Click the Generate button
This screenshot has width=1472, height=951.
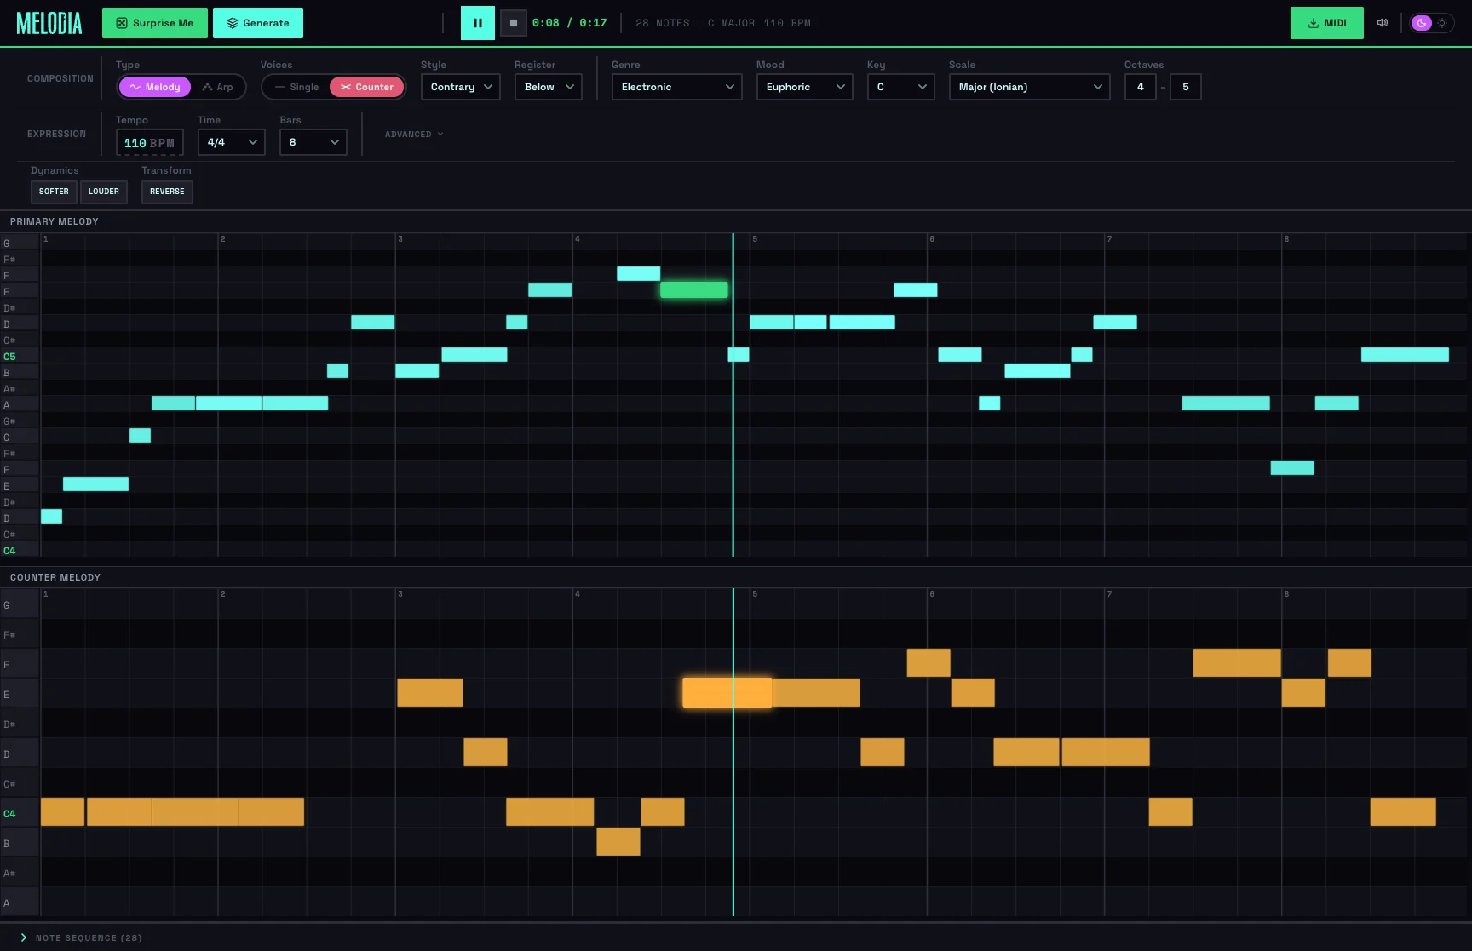(258, 23)
